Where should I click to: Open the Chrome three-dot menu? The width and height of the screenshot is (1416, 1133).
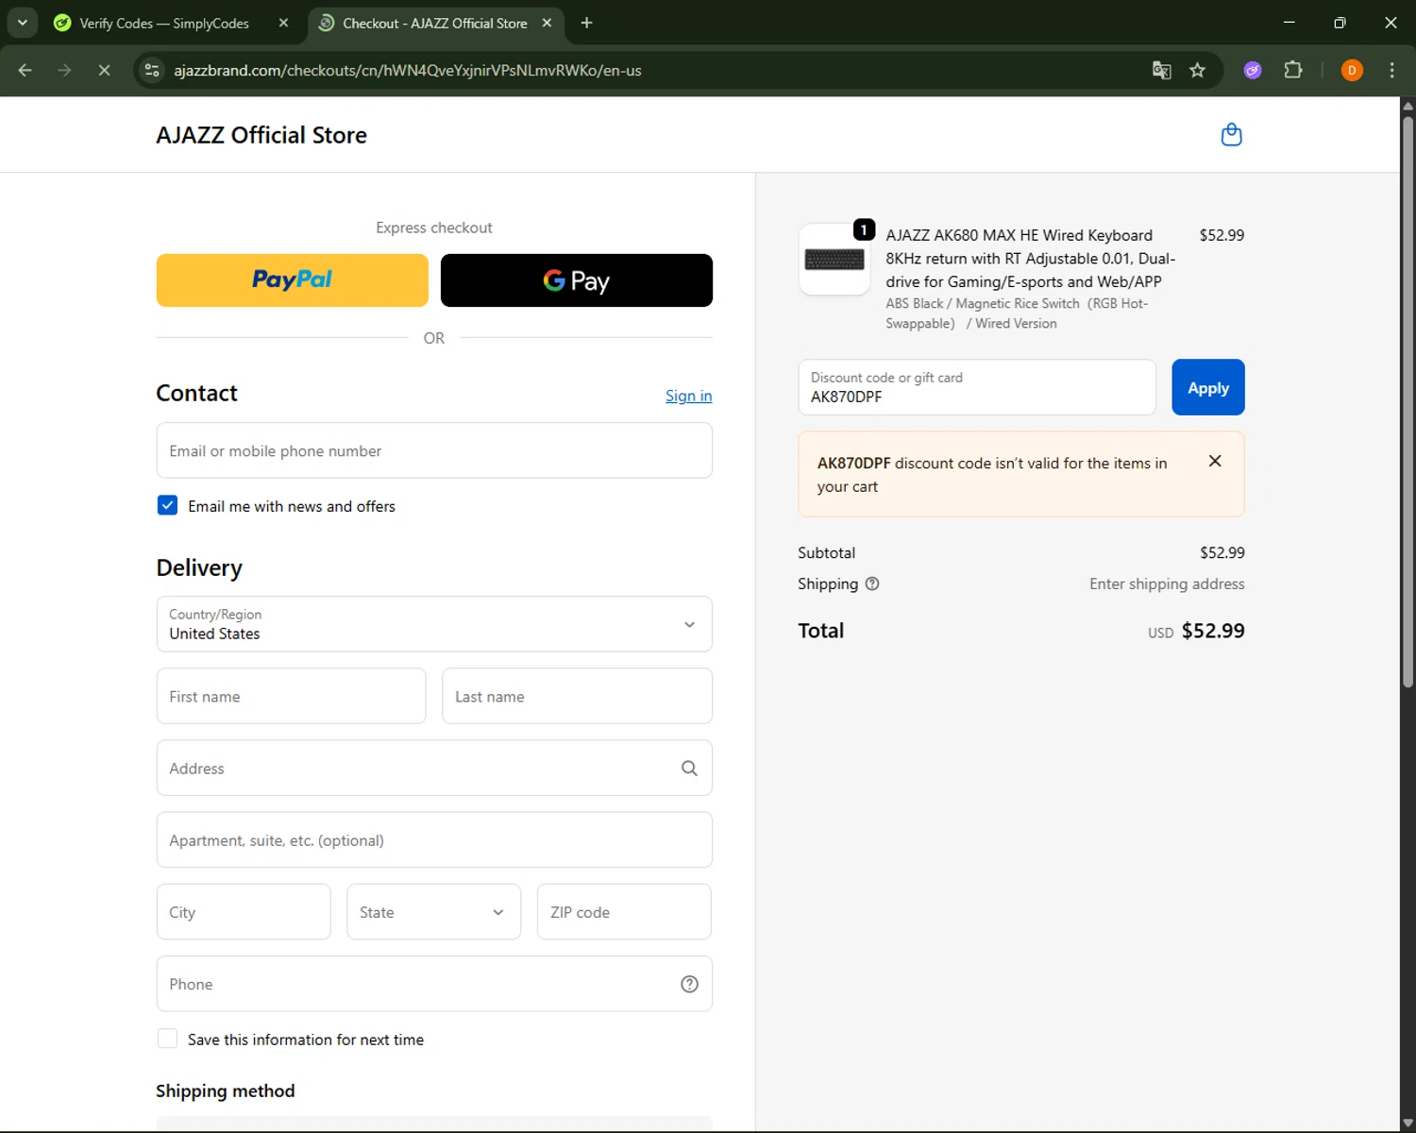1391,70
